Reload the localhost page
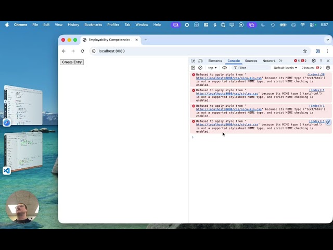This screenshot has height=250, width=333. point(82,51)
